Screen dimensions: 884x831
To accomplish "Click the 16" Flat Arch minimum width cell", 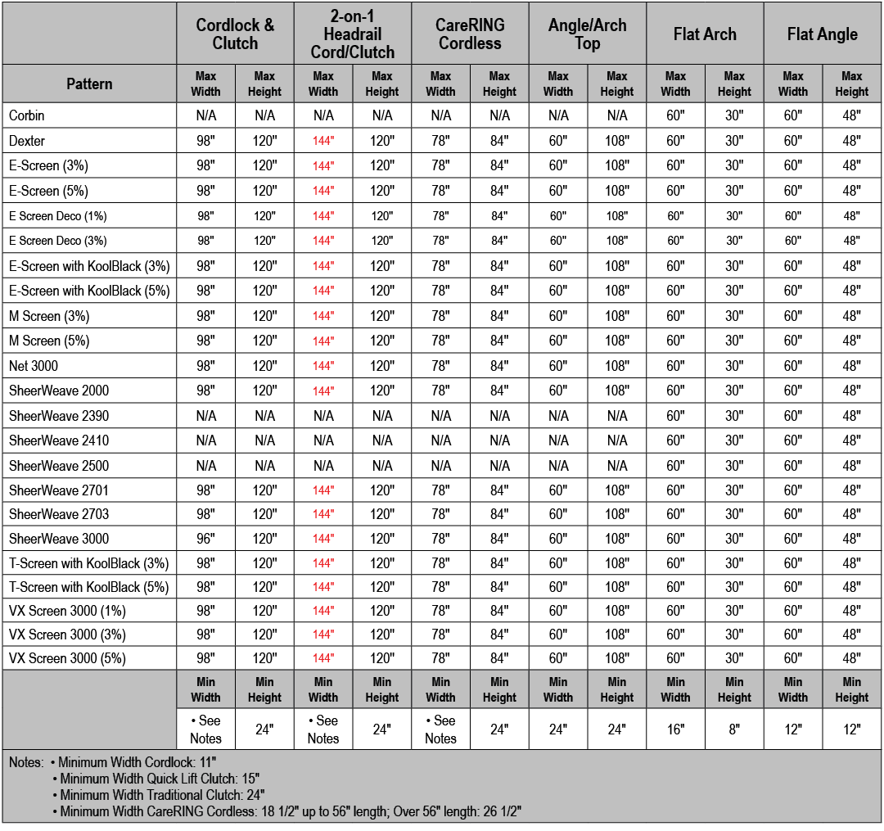I will pyautogui.click(x=675, y=729).
